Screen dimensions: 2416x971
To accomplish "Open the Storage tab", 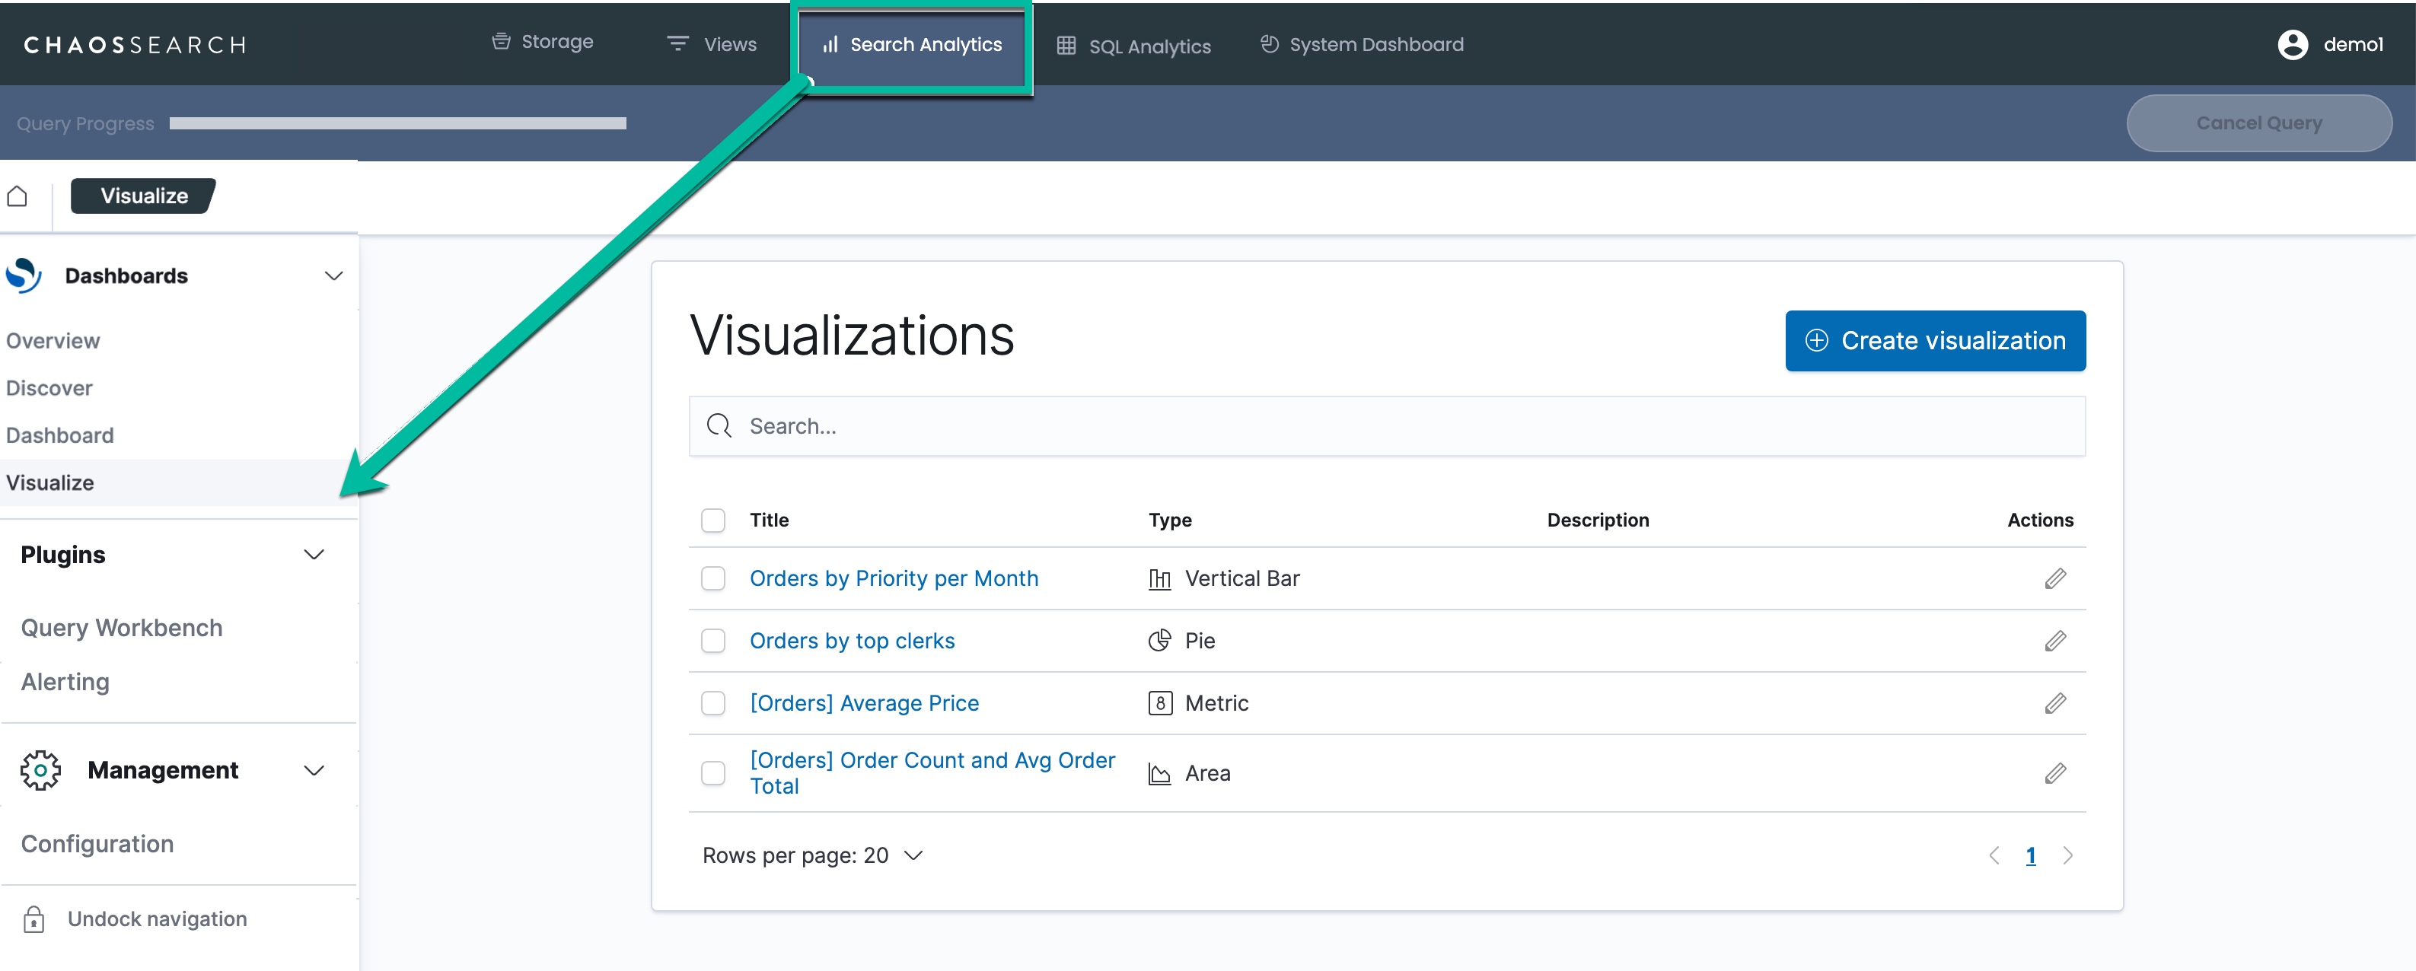I will tap(543, 42).
